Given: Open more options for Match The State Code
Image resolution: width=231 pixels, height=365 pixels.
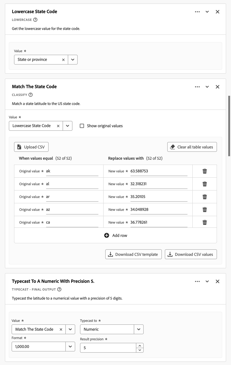Looking at the screenshot, I should 197,87.
